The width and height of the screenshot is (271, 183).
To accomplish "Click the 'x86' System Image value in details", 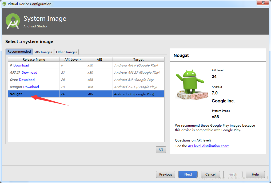I will tap(215, 117).
